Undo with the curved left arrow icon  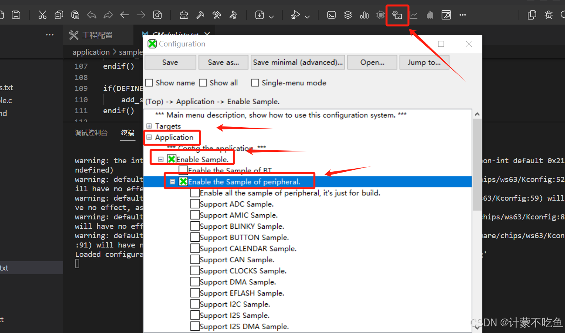(92, 15)
